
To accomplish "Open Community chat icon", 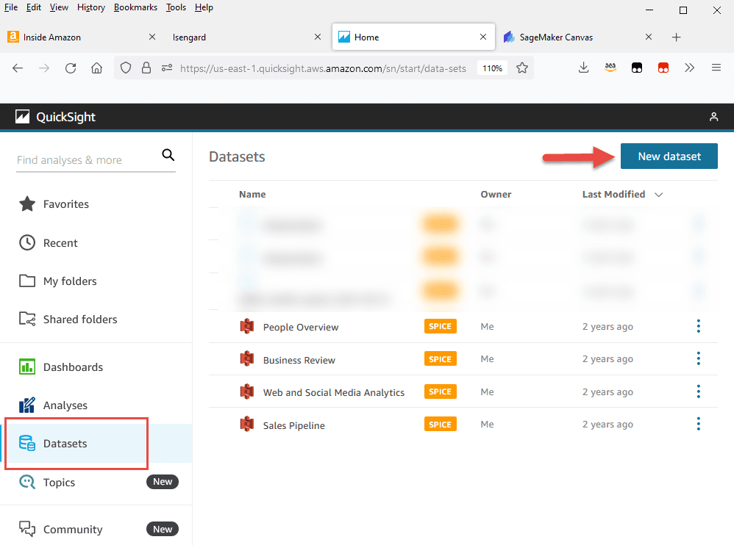I will pos(27,529).
